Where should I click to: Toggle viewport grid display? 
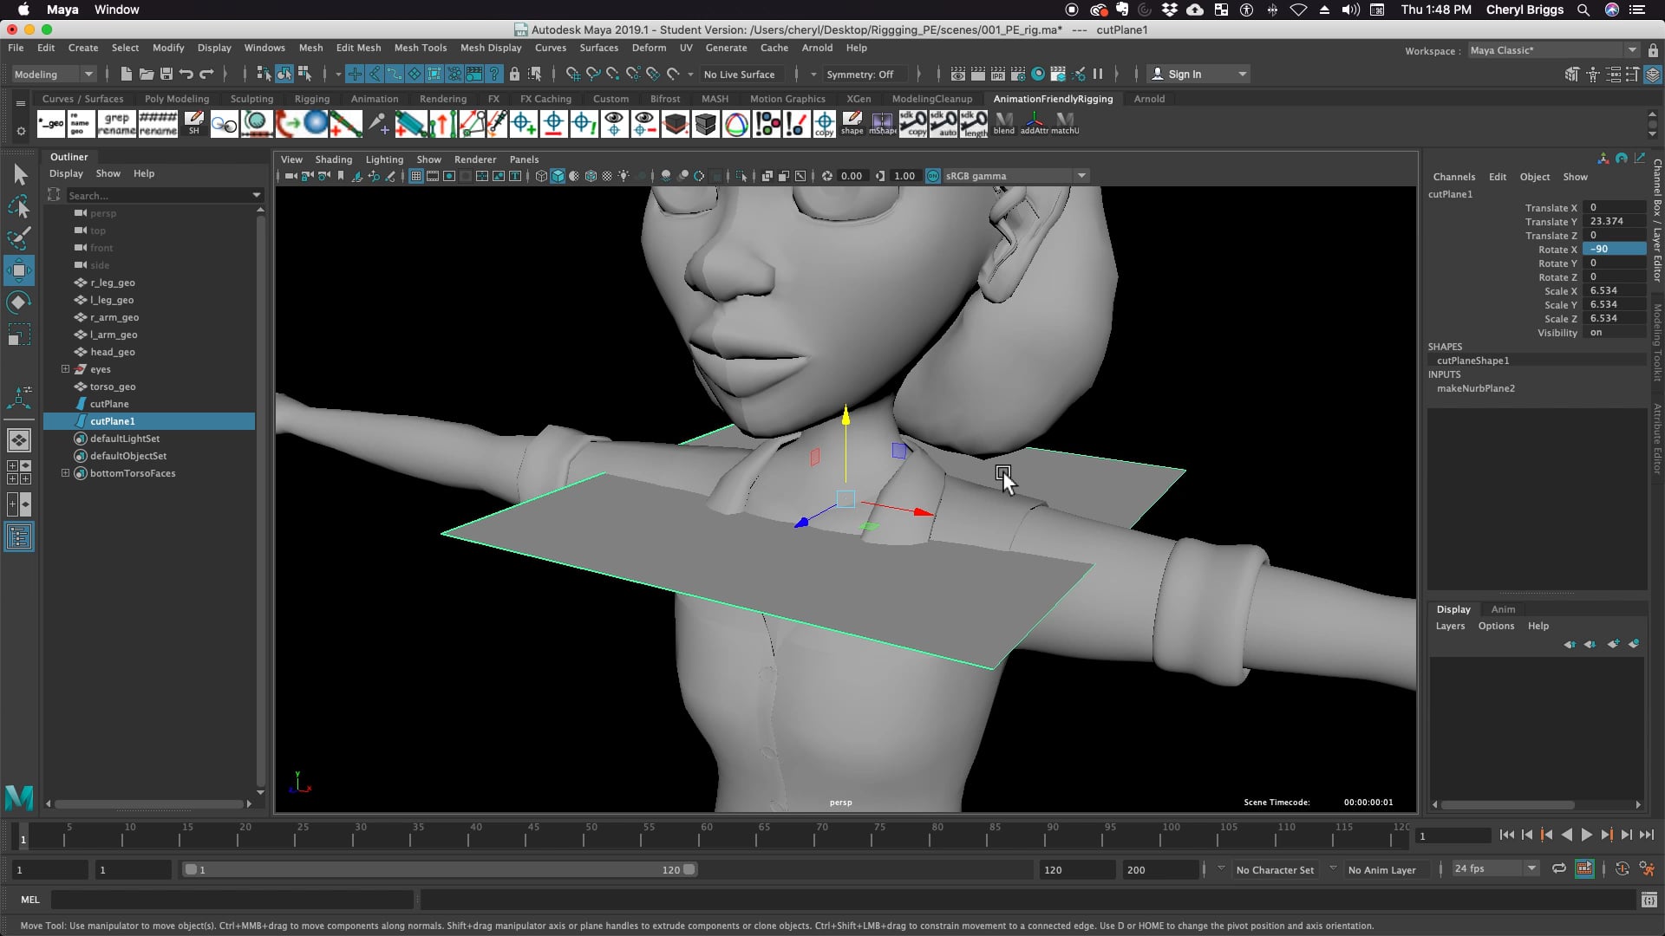coord(416,176)
